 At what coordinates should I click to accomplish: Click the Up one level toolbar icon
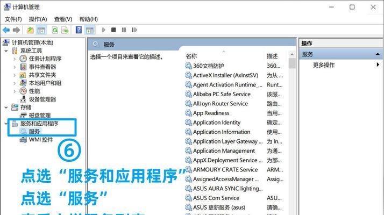30,30
